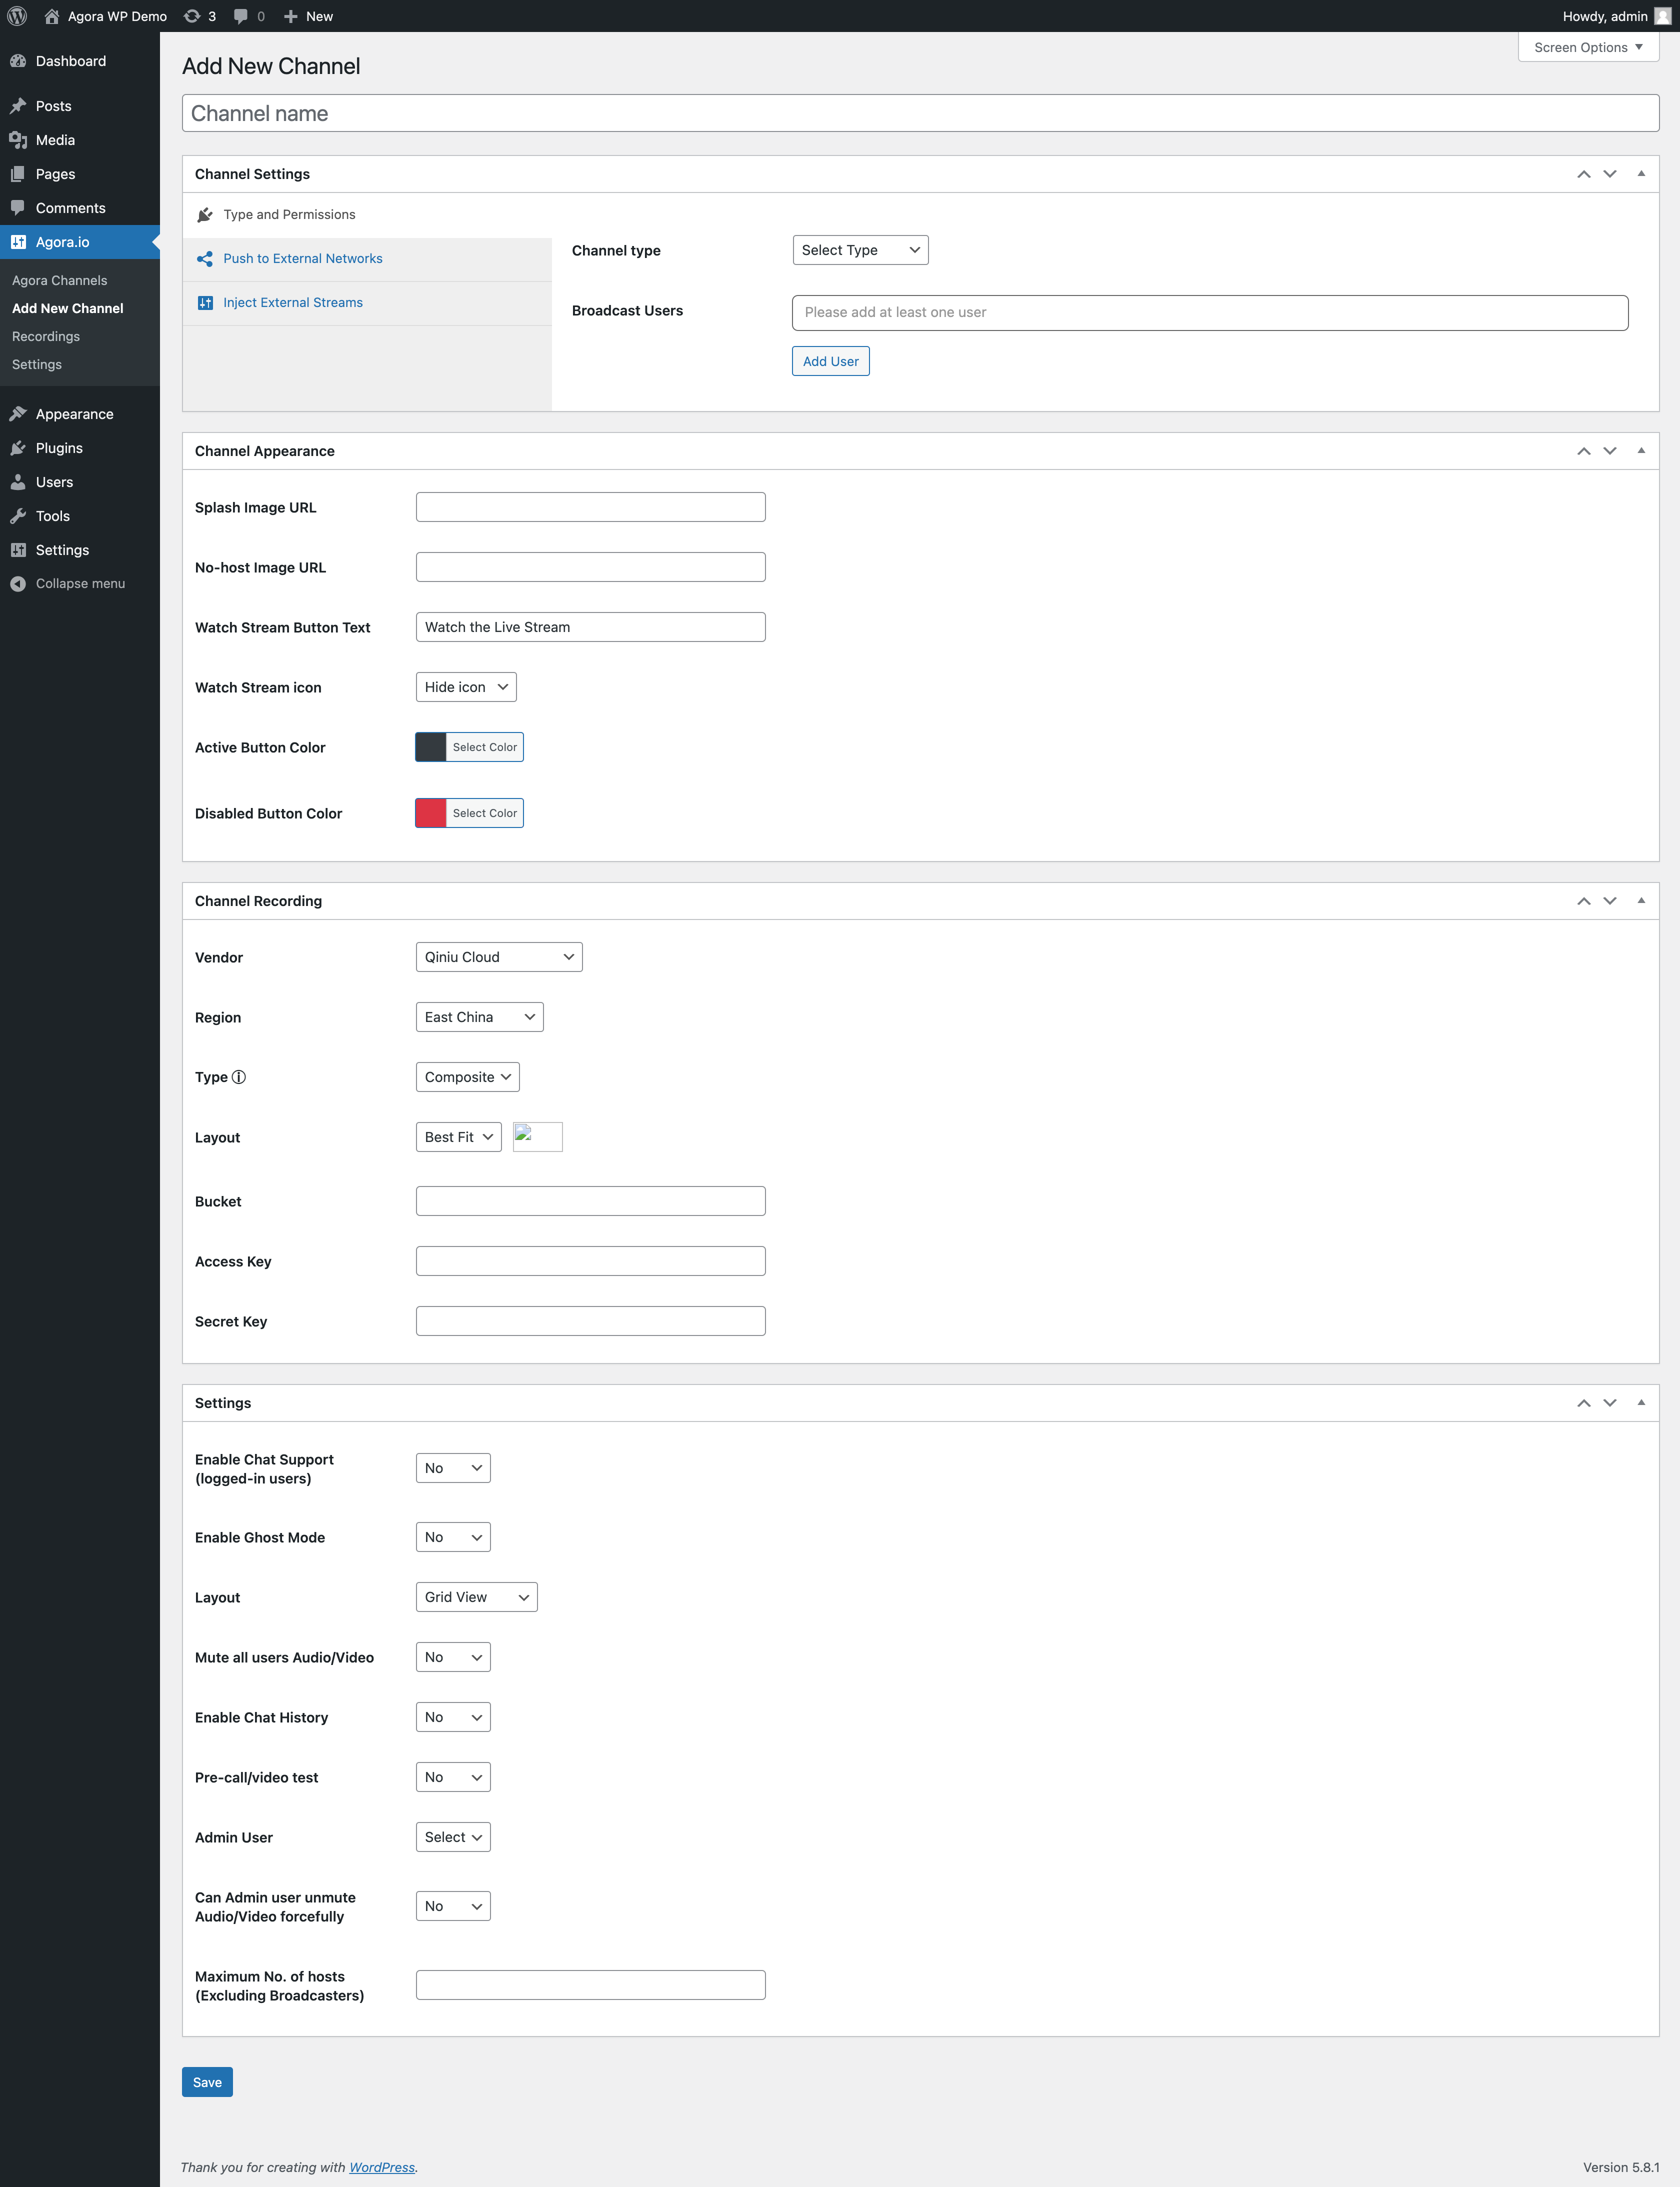Open the updates icon showing 3

[192, 16]
